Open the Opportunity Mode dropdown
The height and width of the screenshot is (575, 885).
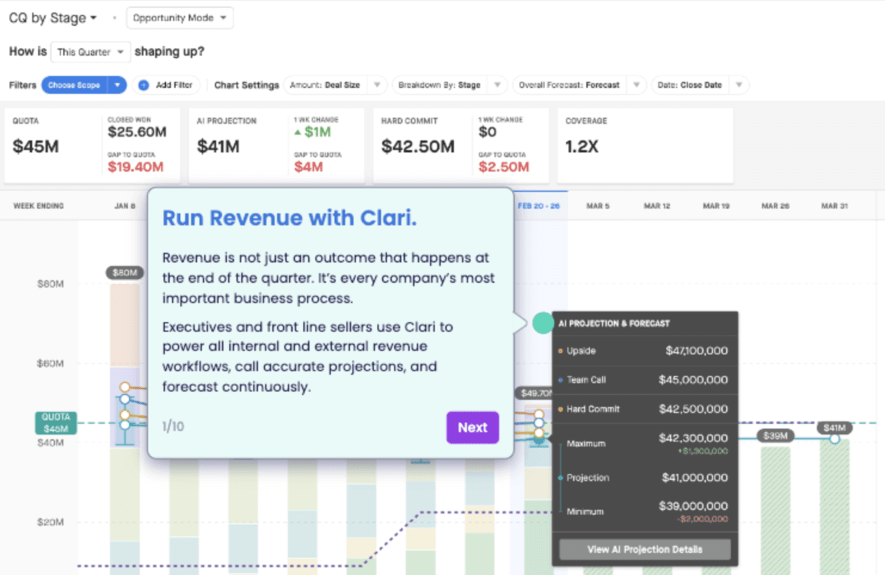(x=180, y=18)
